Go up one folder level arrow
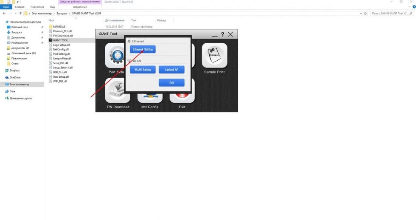This screenshot has height=220, width=416. [x=20, y=13]
